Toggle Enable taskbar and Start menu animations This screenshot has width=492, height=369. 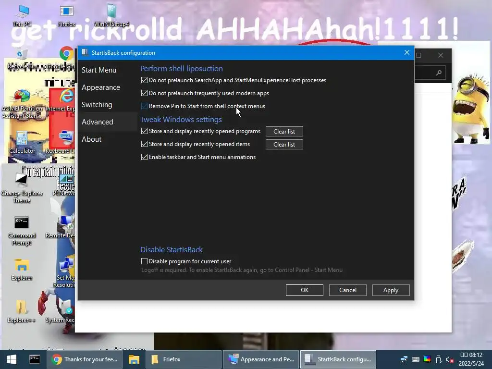[x=144, y=157]
